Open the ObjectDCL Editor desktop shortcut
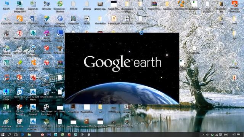This screenshot has height=137, width=244. point(47,124)
